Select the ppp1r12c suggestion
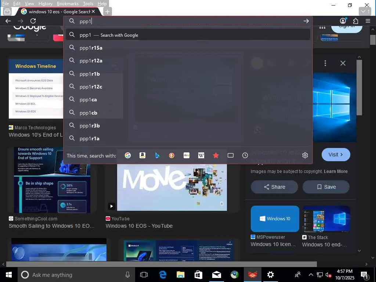The image size is (376, 282). pyautogui.click(x=188, y=87)
